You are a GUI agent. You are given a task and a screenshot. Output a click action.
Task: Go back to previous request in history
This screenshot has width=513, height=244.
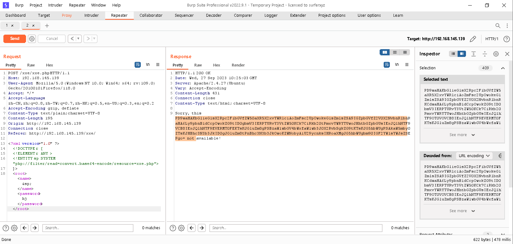click(72, 39)
